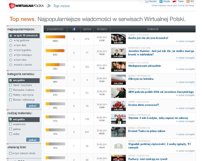Click opinion count '479' for Mucha article
Image resolution: width=202 pixels, height=161 pixels.
point(87,39)
